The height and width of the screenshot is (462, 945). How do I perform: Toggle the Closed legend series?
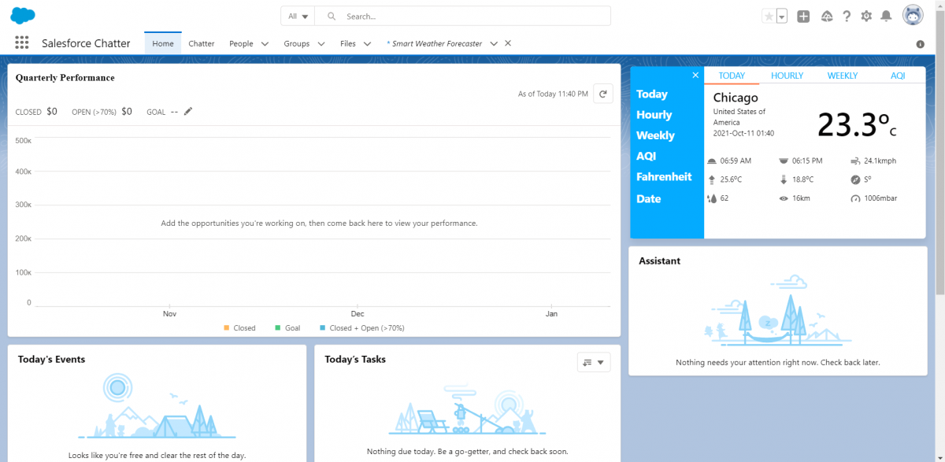(x=239, y=328)
